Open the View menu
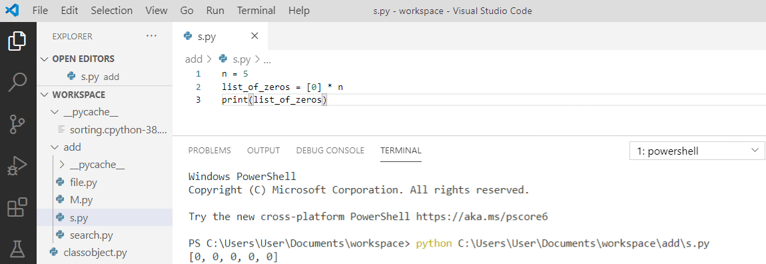The height and width of the screenshot is (264, 766). click(157, 10)
